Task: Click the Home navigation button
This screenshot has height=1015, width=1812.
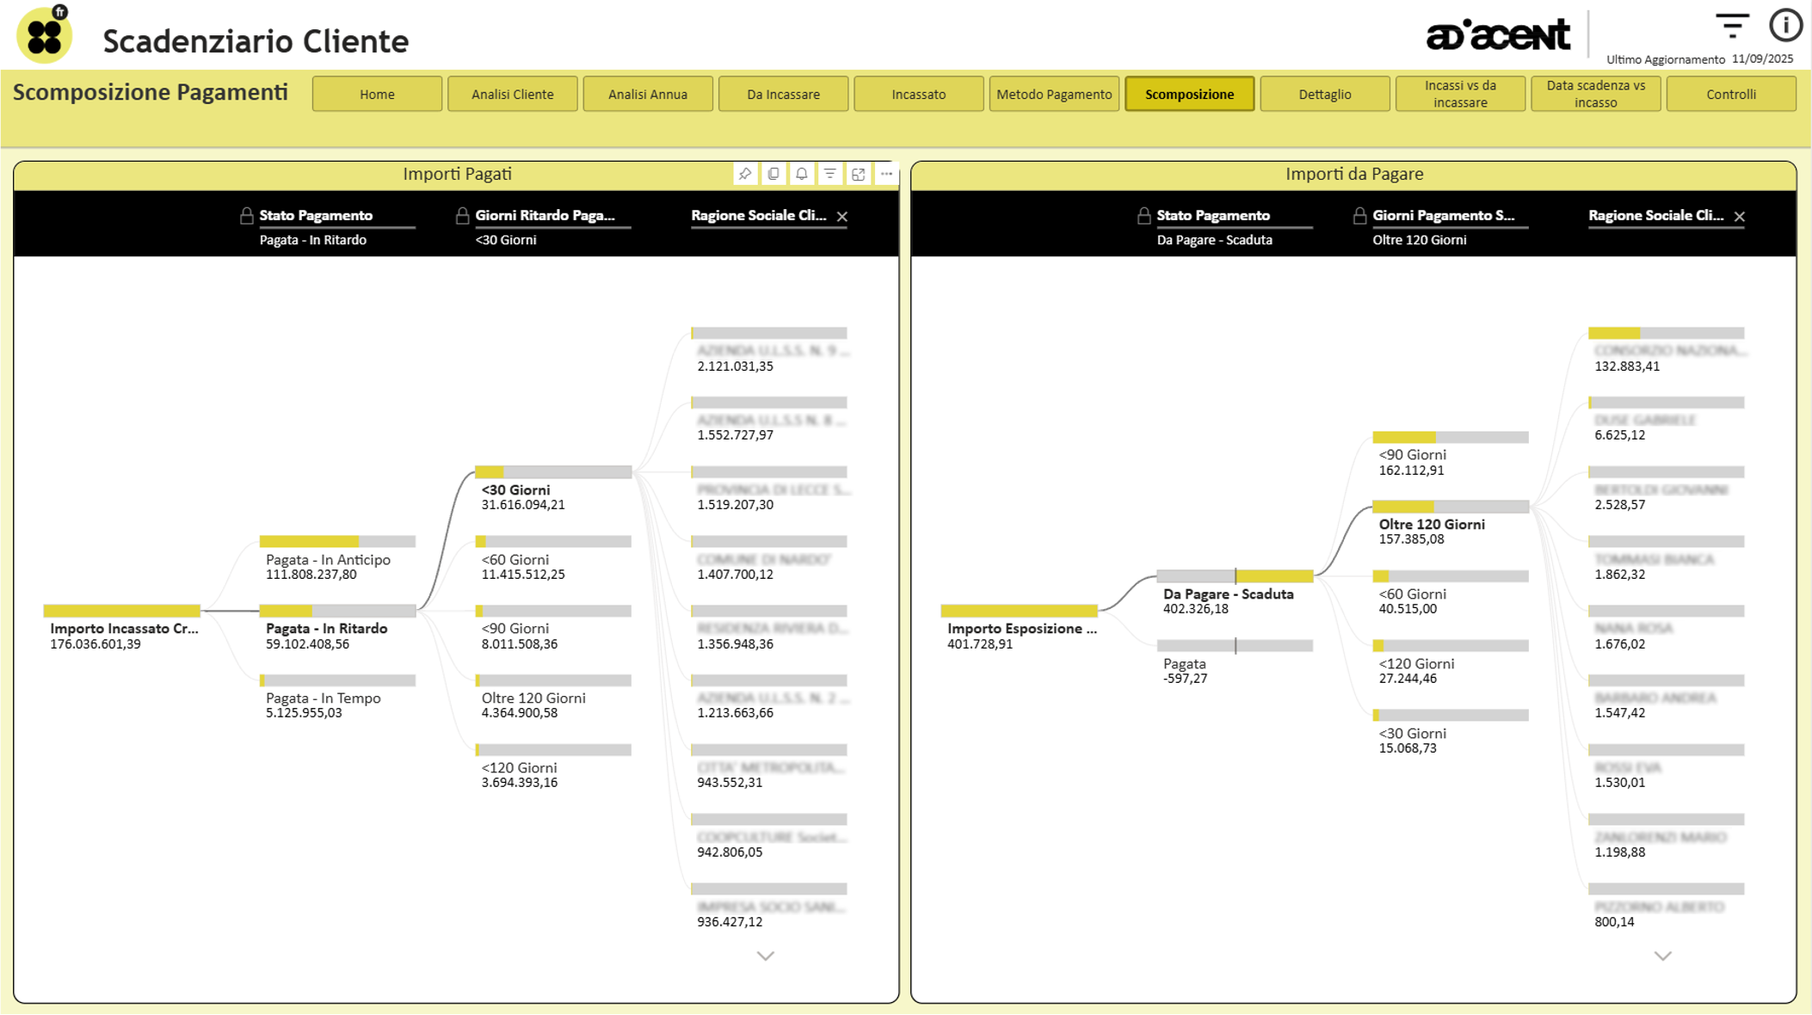Action: [377, 94]
